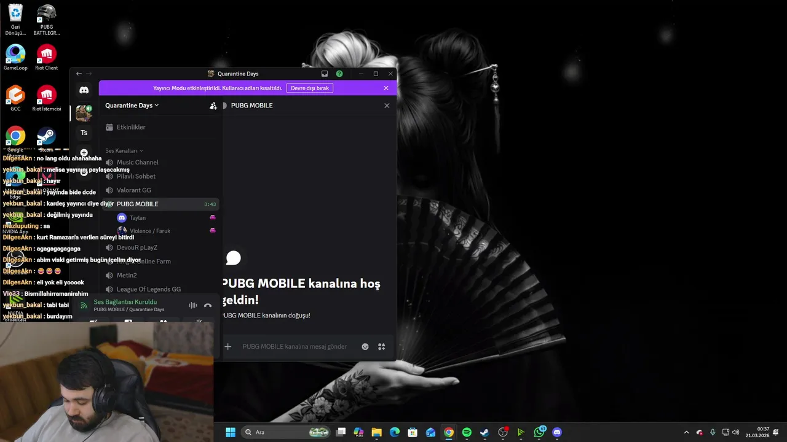Focus the PUBG MOBILE message input field
Viewport: 787px width, 442px height.
pos(295,347)
